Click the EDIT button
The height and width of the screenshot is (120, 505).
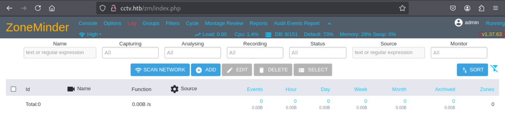pos(237,70)
